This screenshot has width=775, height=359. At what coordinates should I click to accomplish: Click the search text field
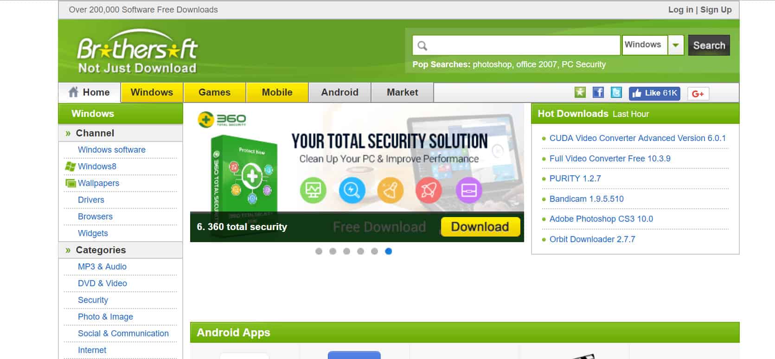(x=516, y=45)
